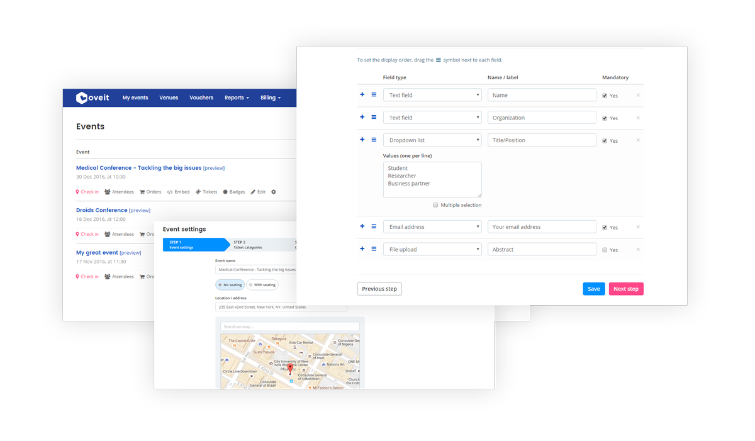
Task: Open Medical Conference - Tackling the big issues link
Action: (138, 168)
